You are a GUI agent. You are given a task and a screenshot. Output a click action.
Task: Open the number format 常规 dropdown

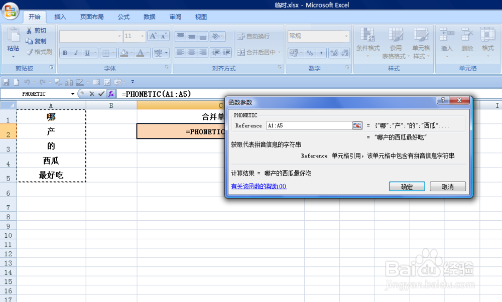click(x=346, y=36)
